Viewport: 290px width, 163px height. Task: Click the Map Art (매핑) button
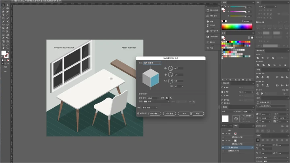[x=155, y=114]
